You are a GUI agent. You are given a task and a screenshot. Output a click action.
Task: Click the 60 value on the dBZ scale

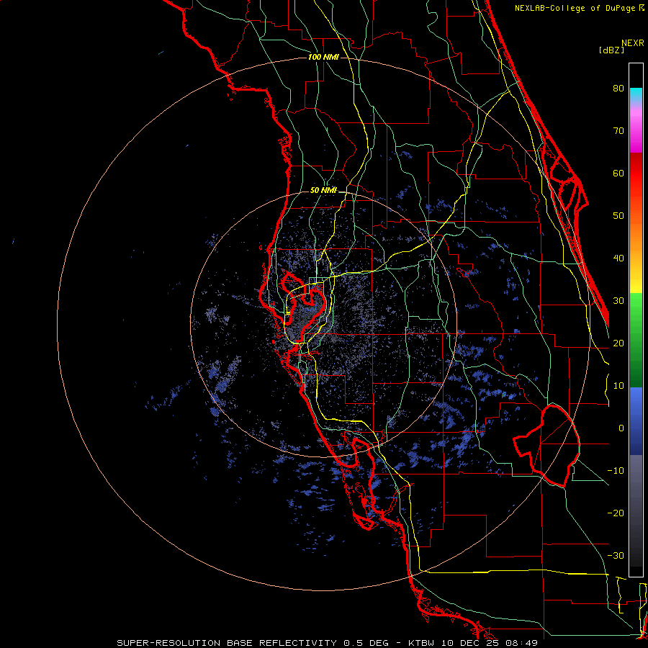pyautogui.click(x=618, y=173)
